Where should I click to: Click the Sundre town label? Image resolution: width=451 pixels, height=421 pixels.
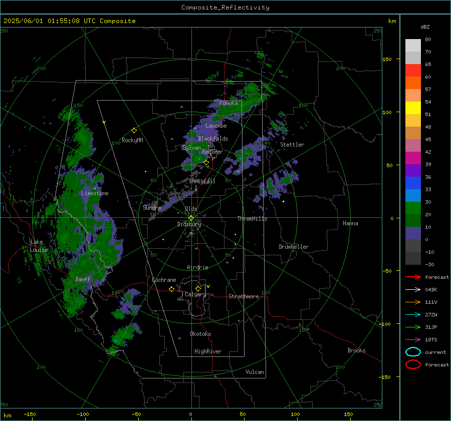152,207
